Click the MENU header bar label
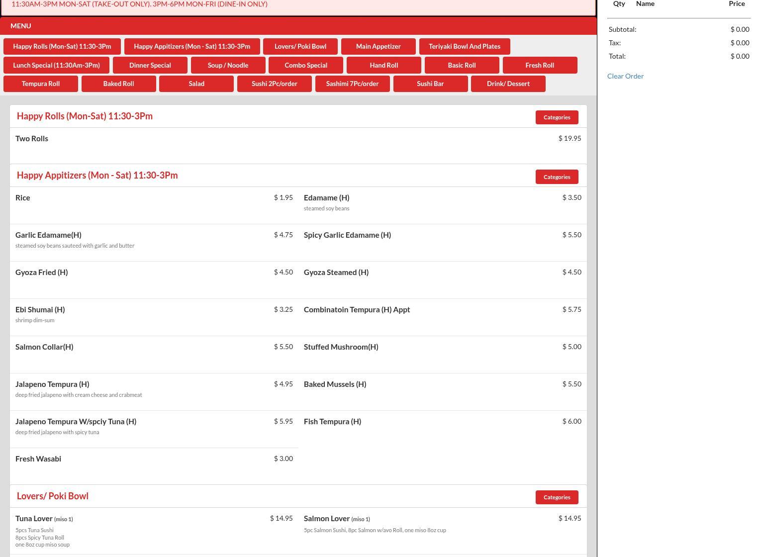761x557 pixels. (x=21, y=26)
